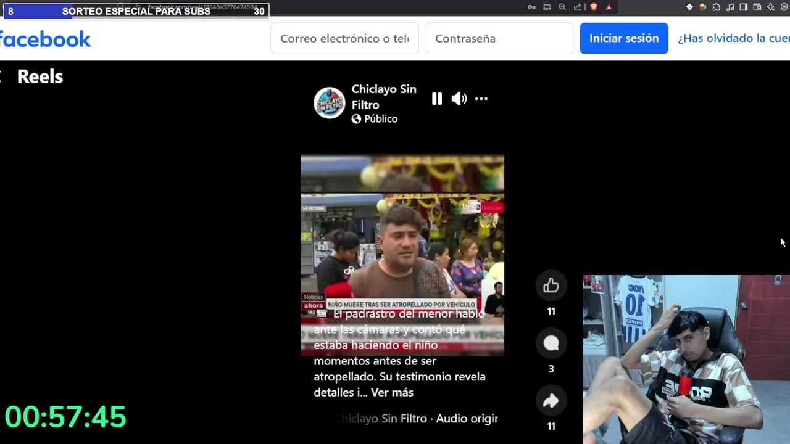Viewport: 790px width, 444px height.
Task: Open the Leo AI sparkle icon
Action: click(x=771, y=7)
